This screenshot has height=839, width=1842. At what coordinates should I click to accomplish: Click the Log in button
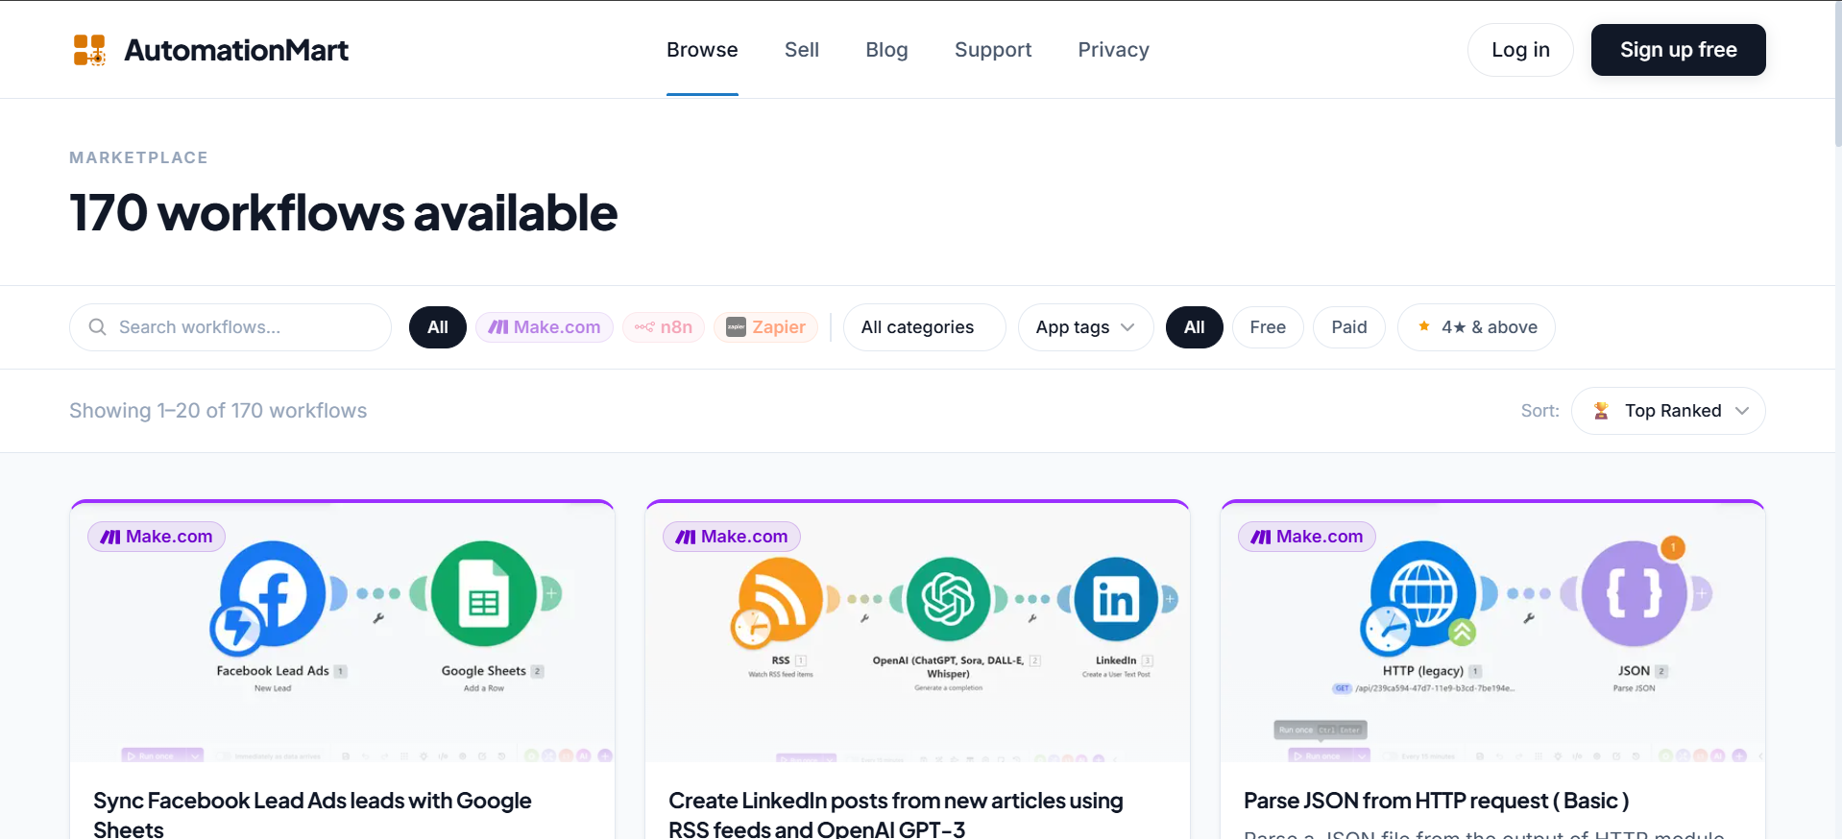coord(1520,50)
